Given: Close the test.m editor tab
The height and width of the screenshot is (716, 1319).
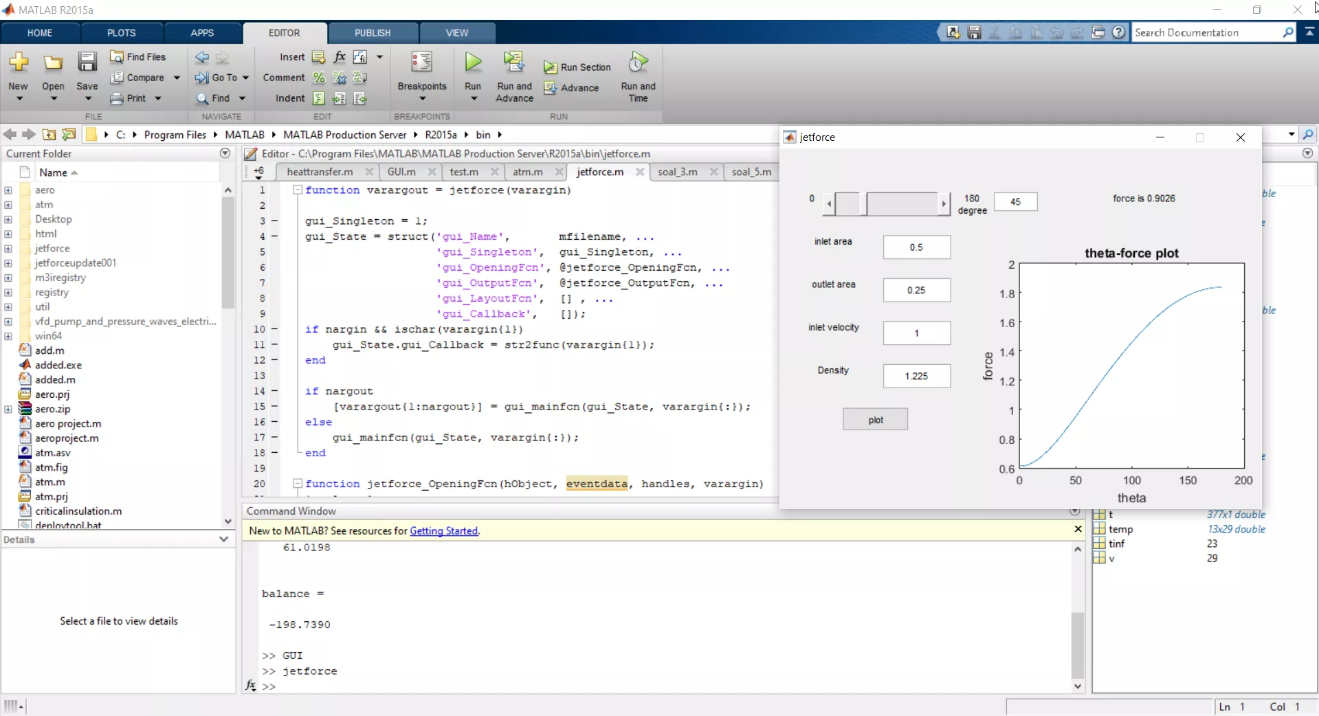Looking at the screenshot, I should click(494, 172).
